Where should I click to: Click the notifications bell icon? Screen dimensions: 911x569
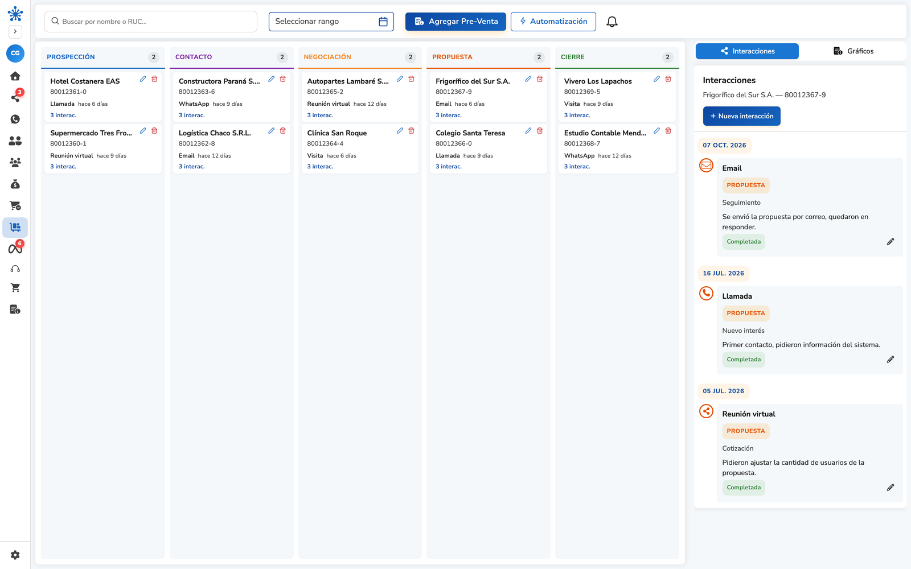612,22
